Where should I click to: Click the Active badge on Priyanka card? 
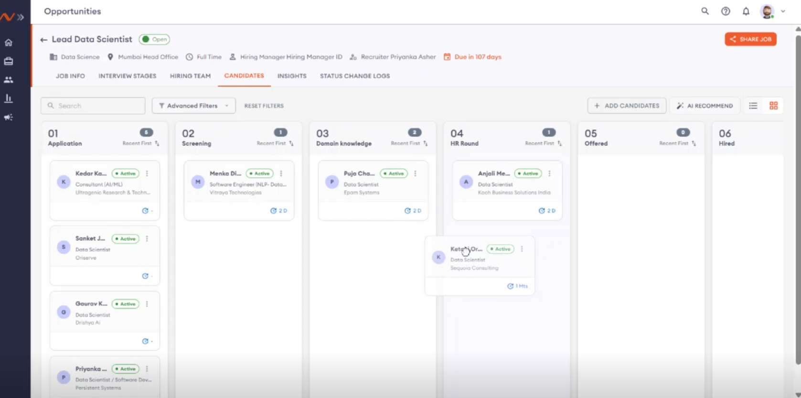tap(126, 369)
